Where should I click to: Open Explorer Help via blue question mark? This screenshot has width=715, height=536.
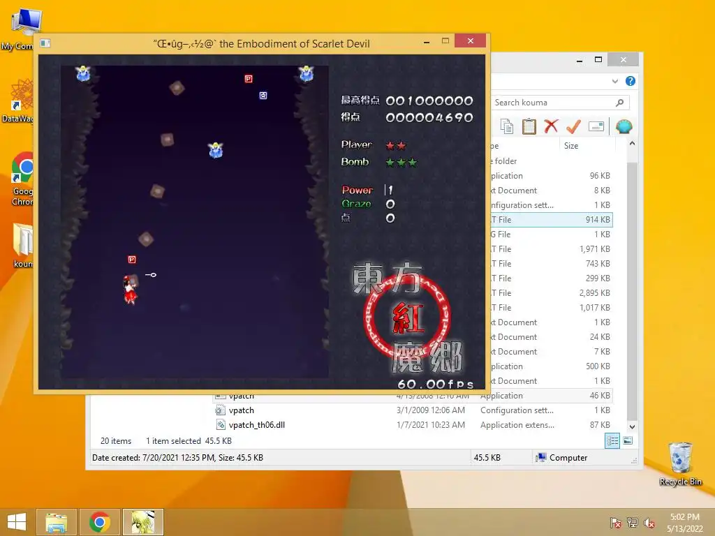pos(631,81)
